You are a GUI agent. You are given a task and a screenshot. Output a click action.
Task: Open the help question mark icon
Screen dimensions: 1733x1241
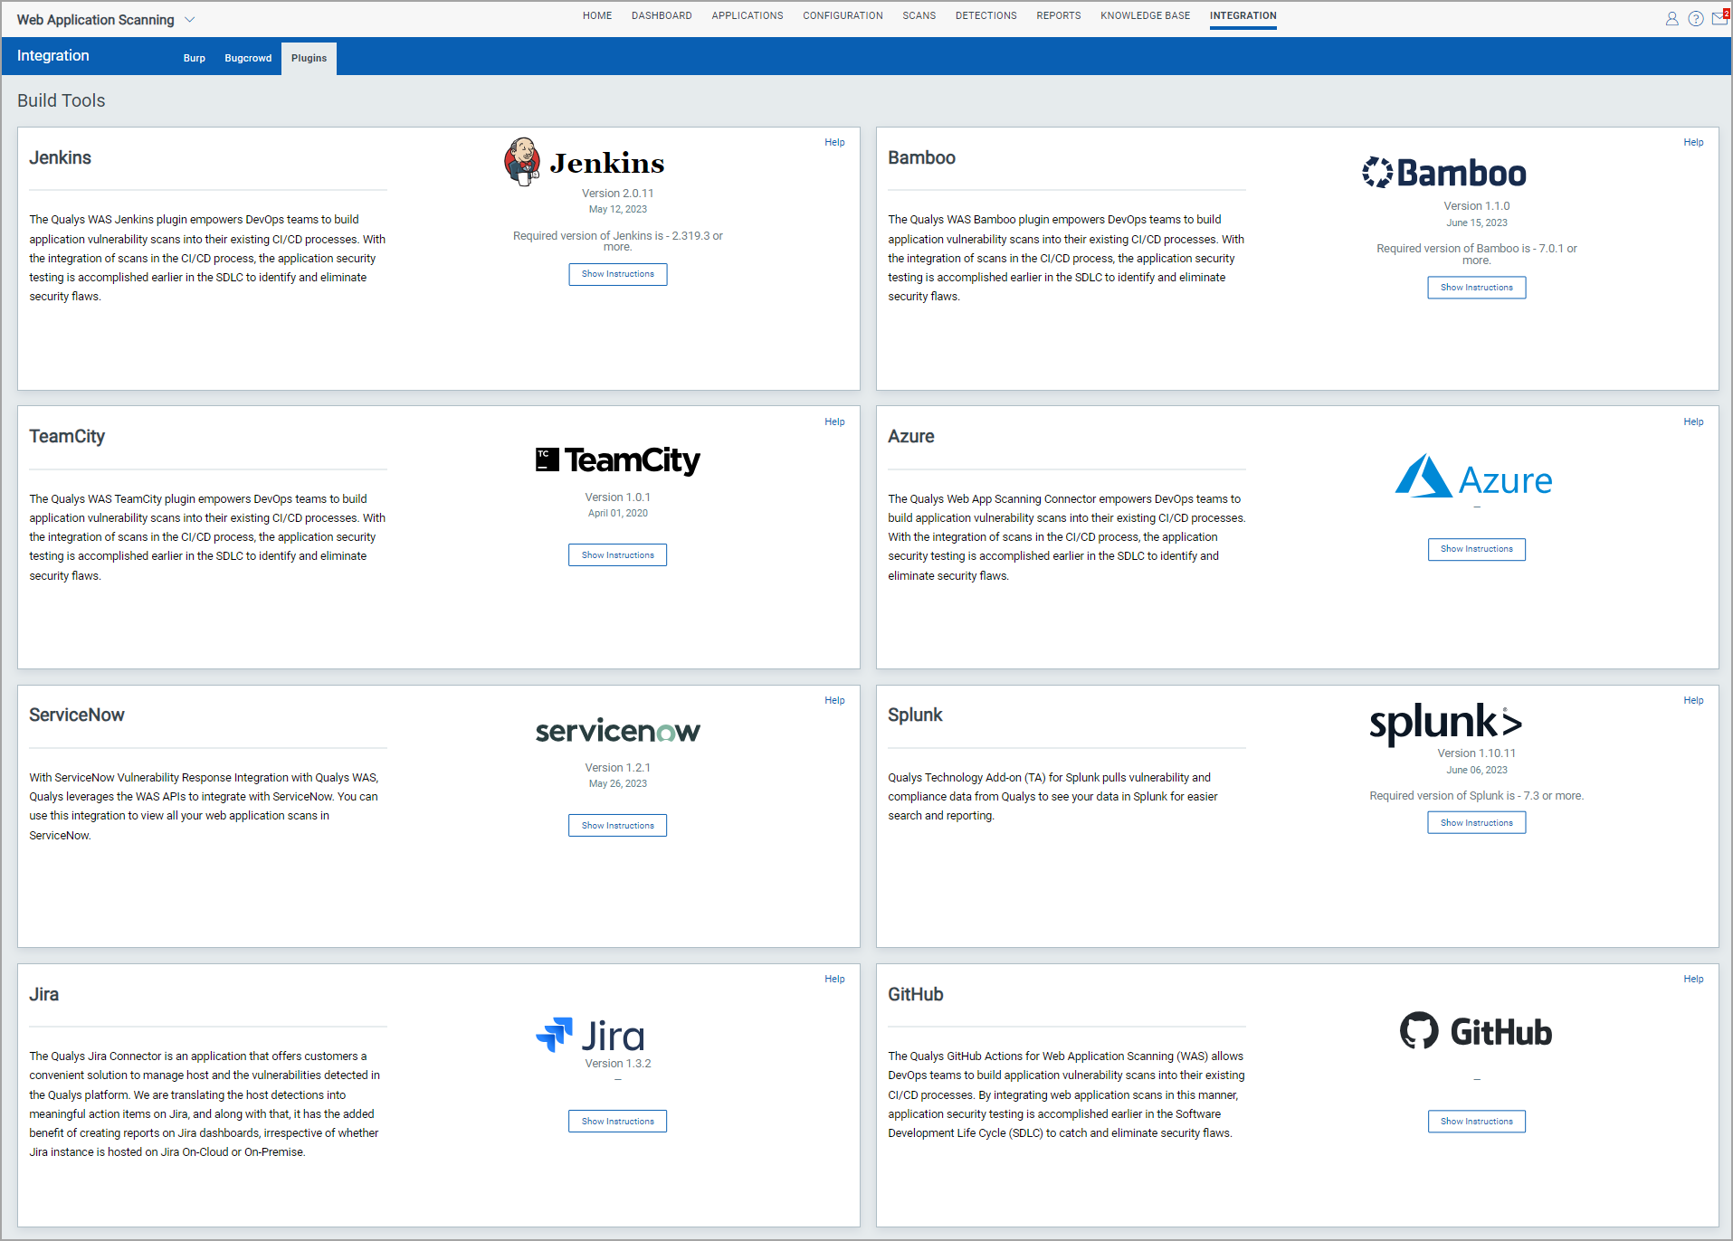click(1696, 19)
